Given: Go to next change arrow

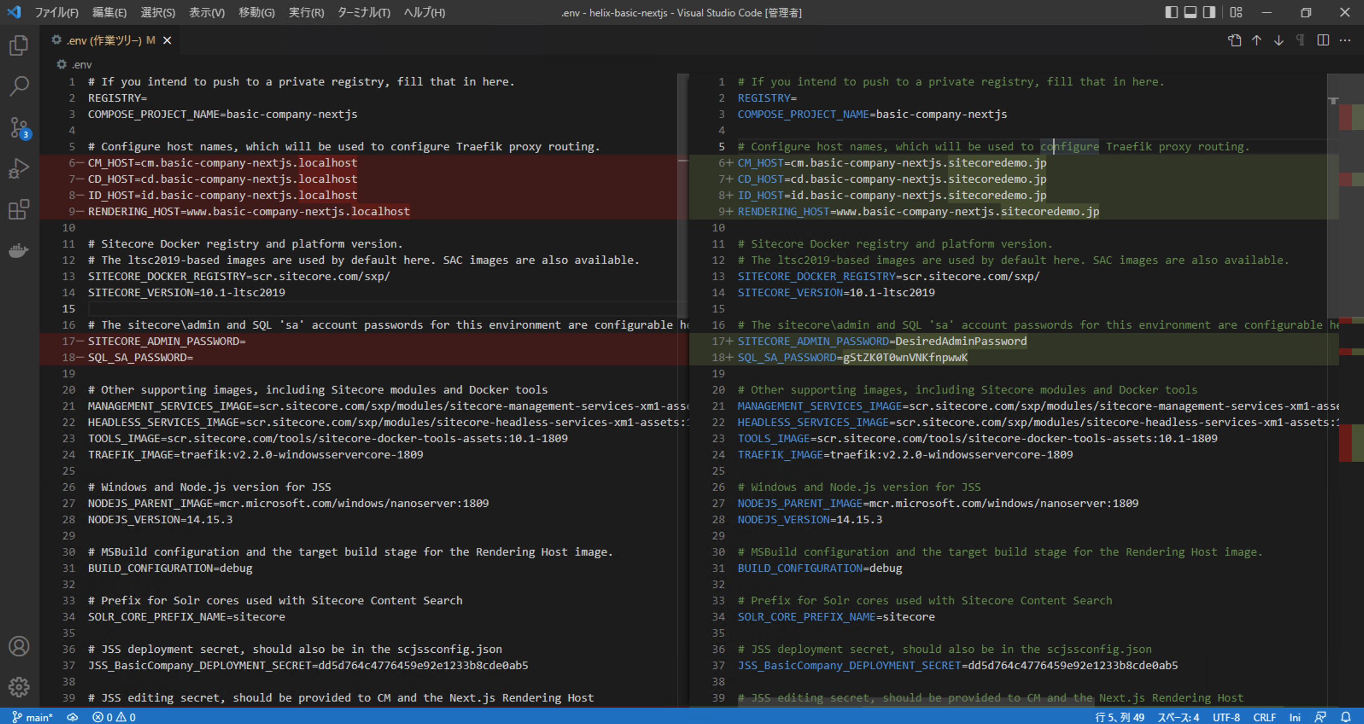Looking at the screenshot, I should 1279,40.
